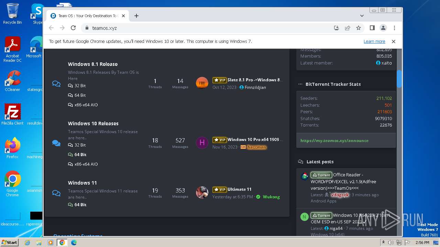Open the Latest posts heading

[x=320, y=162]
